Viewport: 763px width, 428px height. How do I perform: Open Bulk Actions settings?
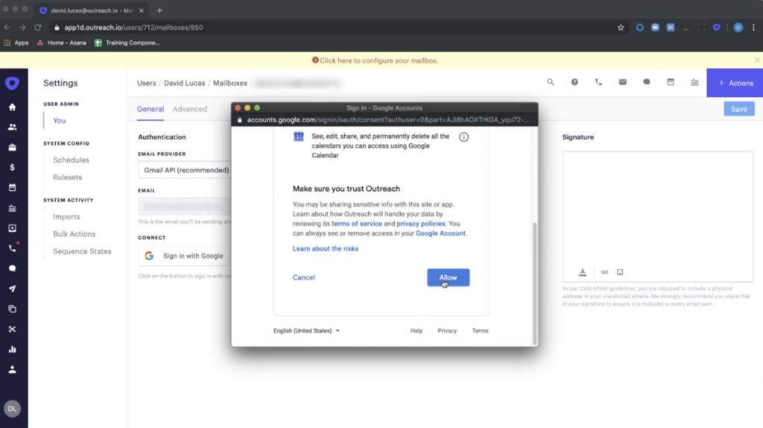tap(74, 233)
